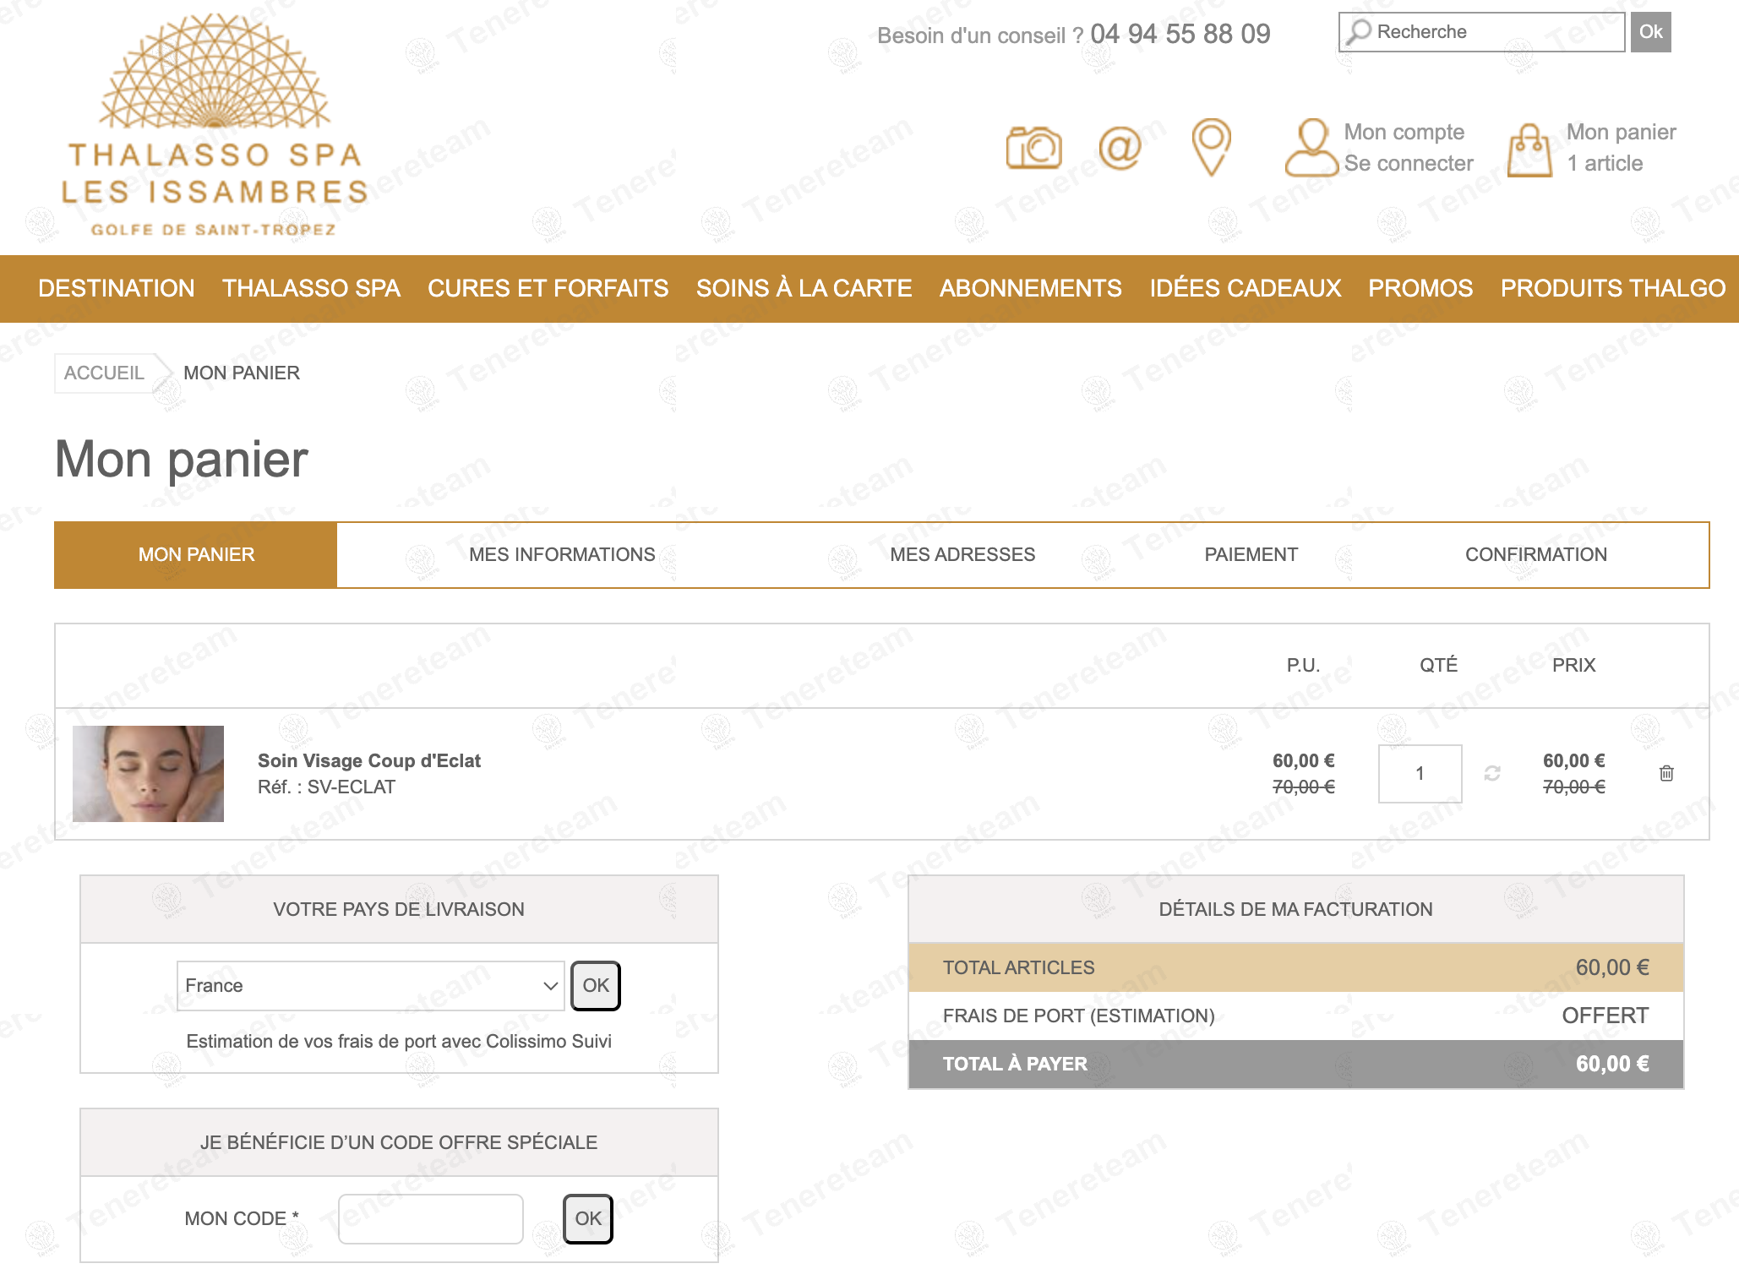The height and width of the screenshot is (1269, 1739).
Task: Click the TOTAL À PAYER row
Action: (x=1295, y=1065)
